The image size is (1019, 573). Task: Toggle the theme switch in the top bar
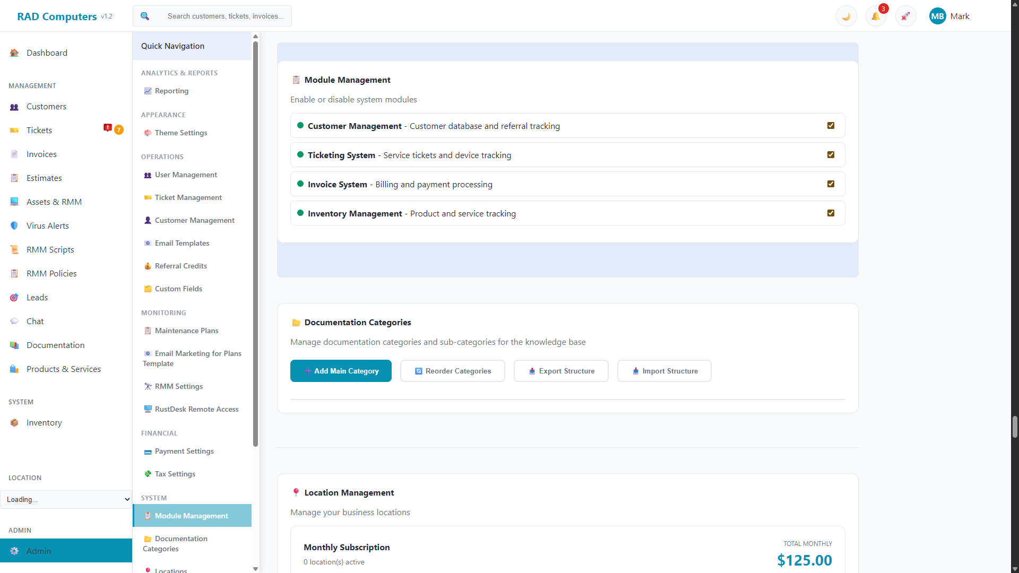coord(846,16)
